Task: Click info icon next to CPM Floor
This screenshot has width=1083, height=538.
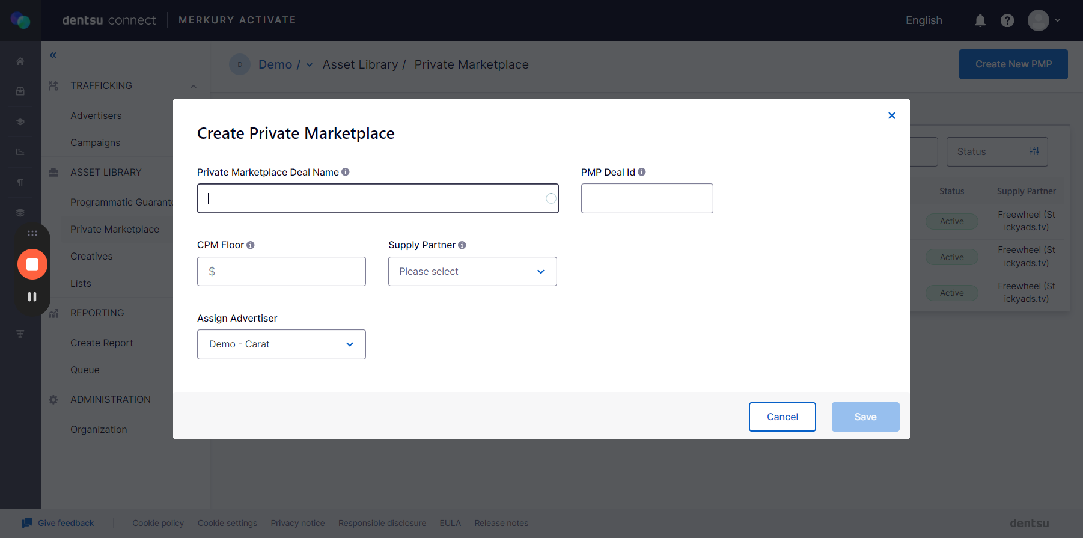Action: [x=251, y=245]
